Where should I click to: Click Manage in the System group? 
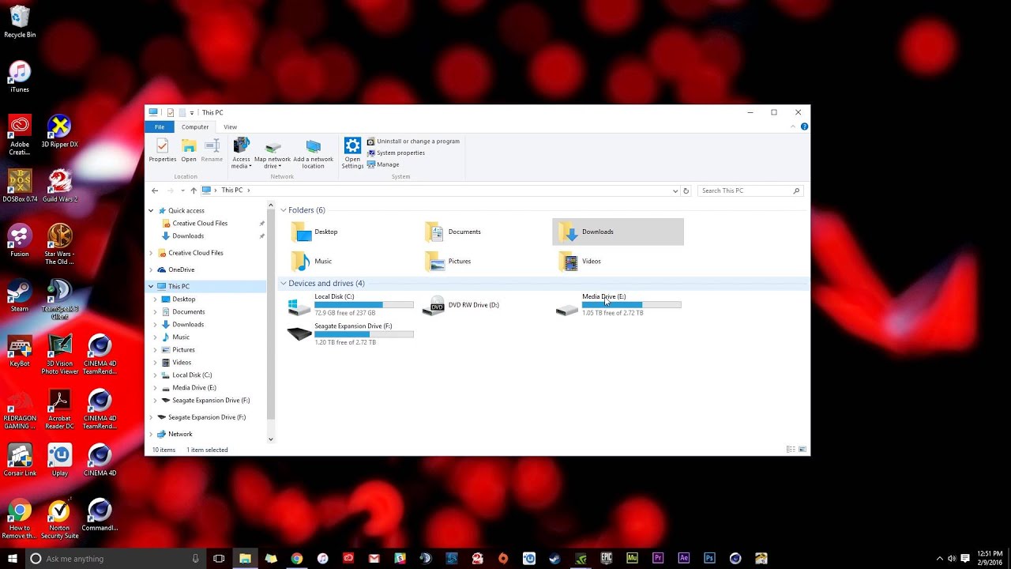coord(383,164)
